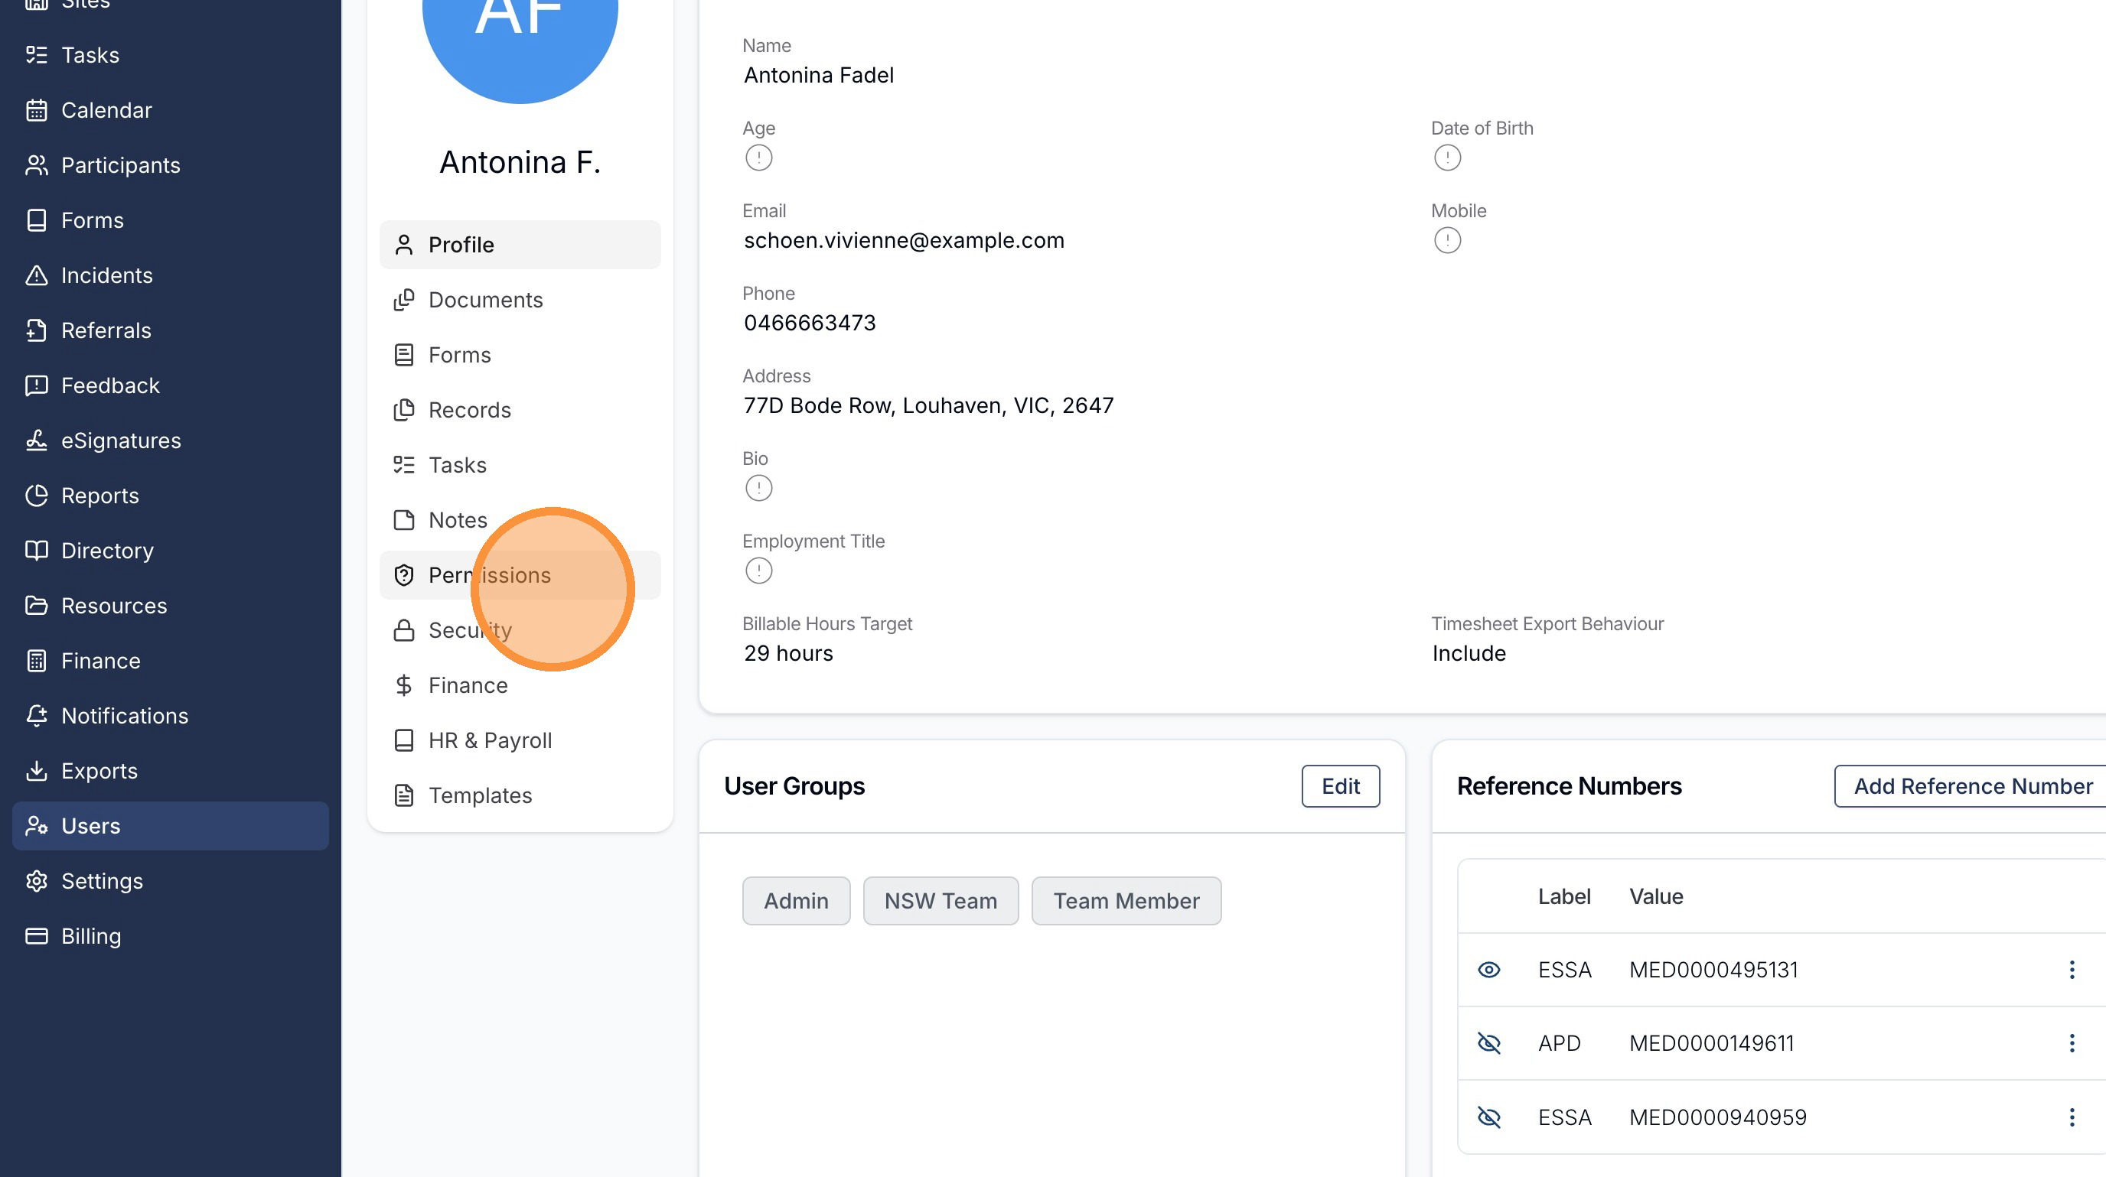Click the name Antonina Fadel

tap(818, 75)
